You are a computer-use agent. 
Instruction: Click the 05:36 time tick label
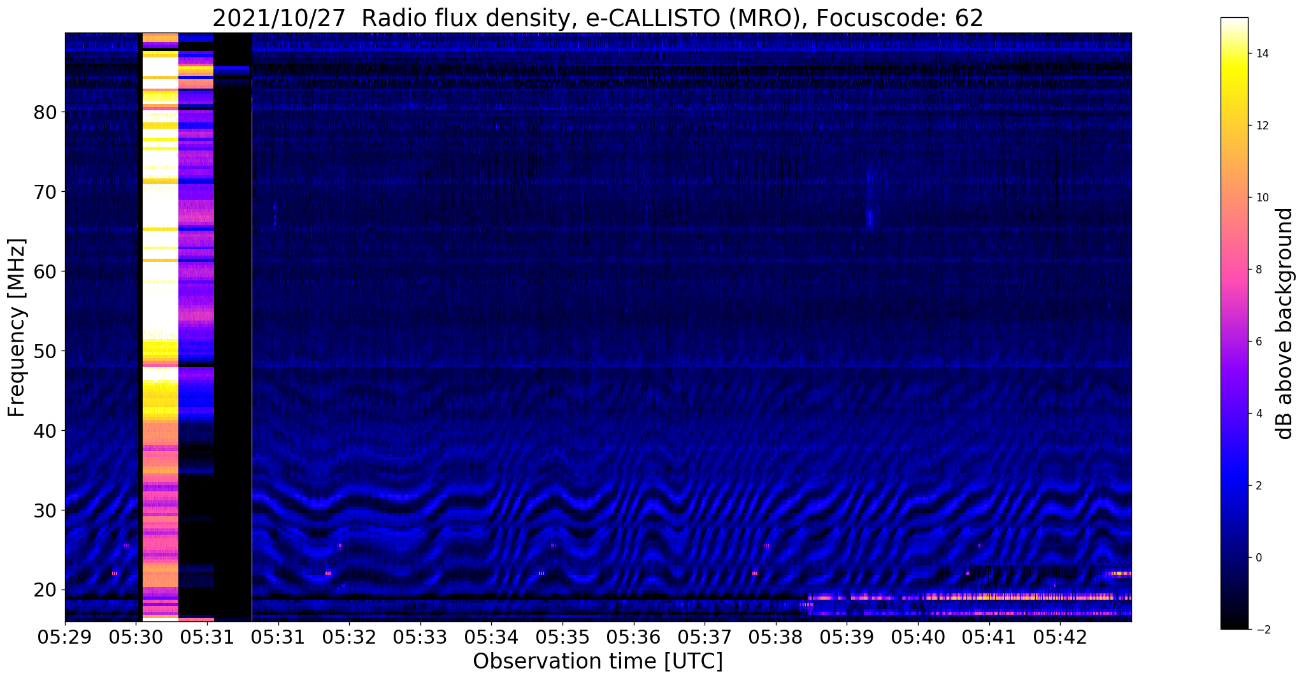click(x=634, y=637)
